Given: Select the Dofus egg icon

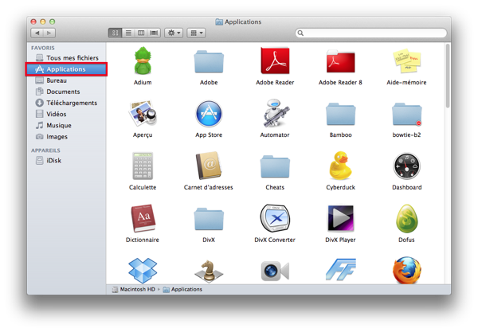Looking at the screenshot, I should [x=406, y=218].
